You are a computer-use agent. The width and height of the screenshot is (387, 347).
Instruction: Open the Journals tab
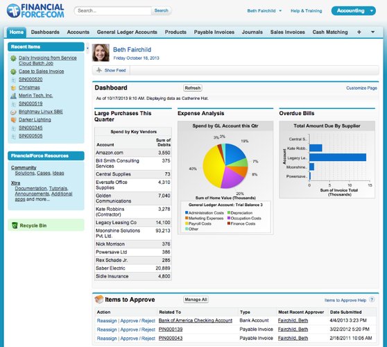(x=252, y=32)
